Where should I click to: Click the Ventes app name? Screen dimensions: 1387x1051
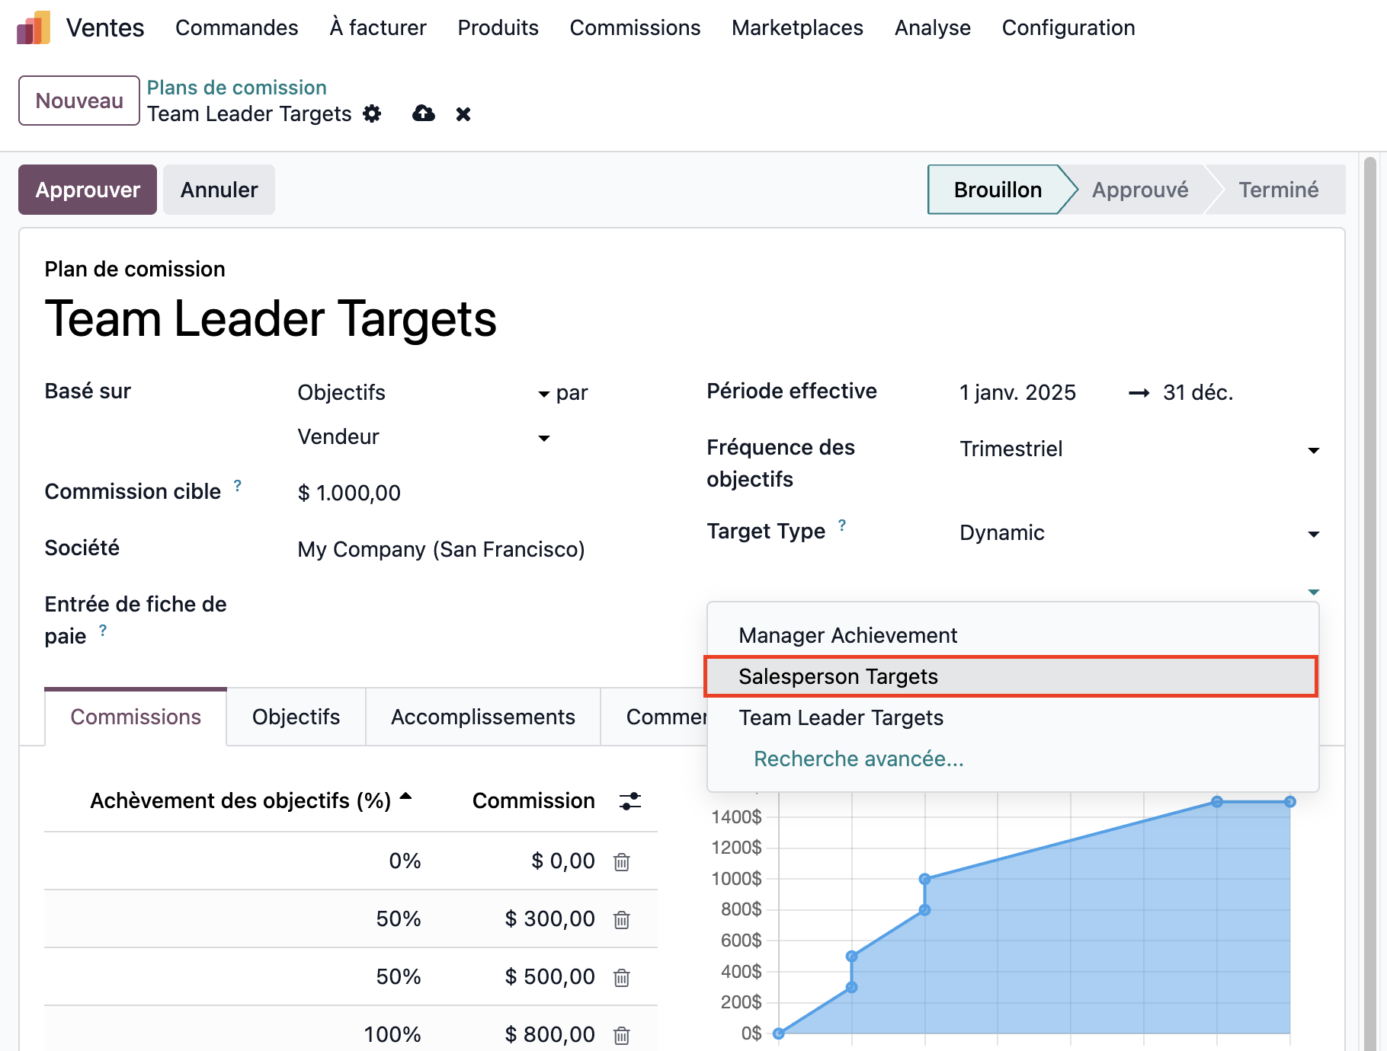coord(105,28)
